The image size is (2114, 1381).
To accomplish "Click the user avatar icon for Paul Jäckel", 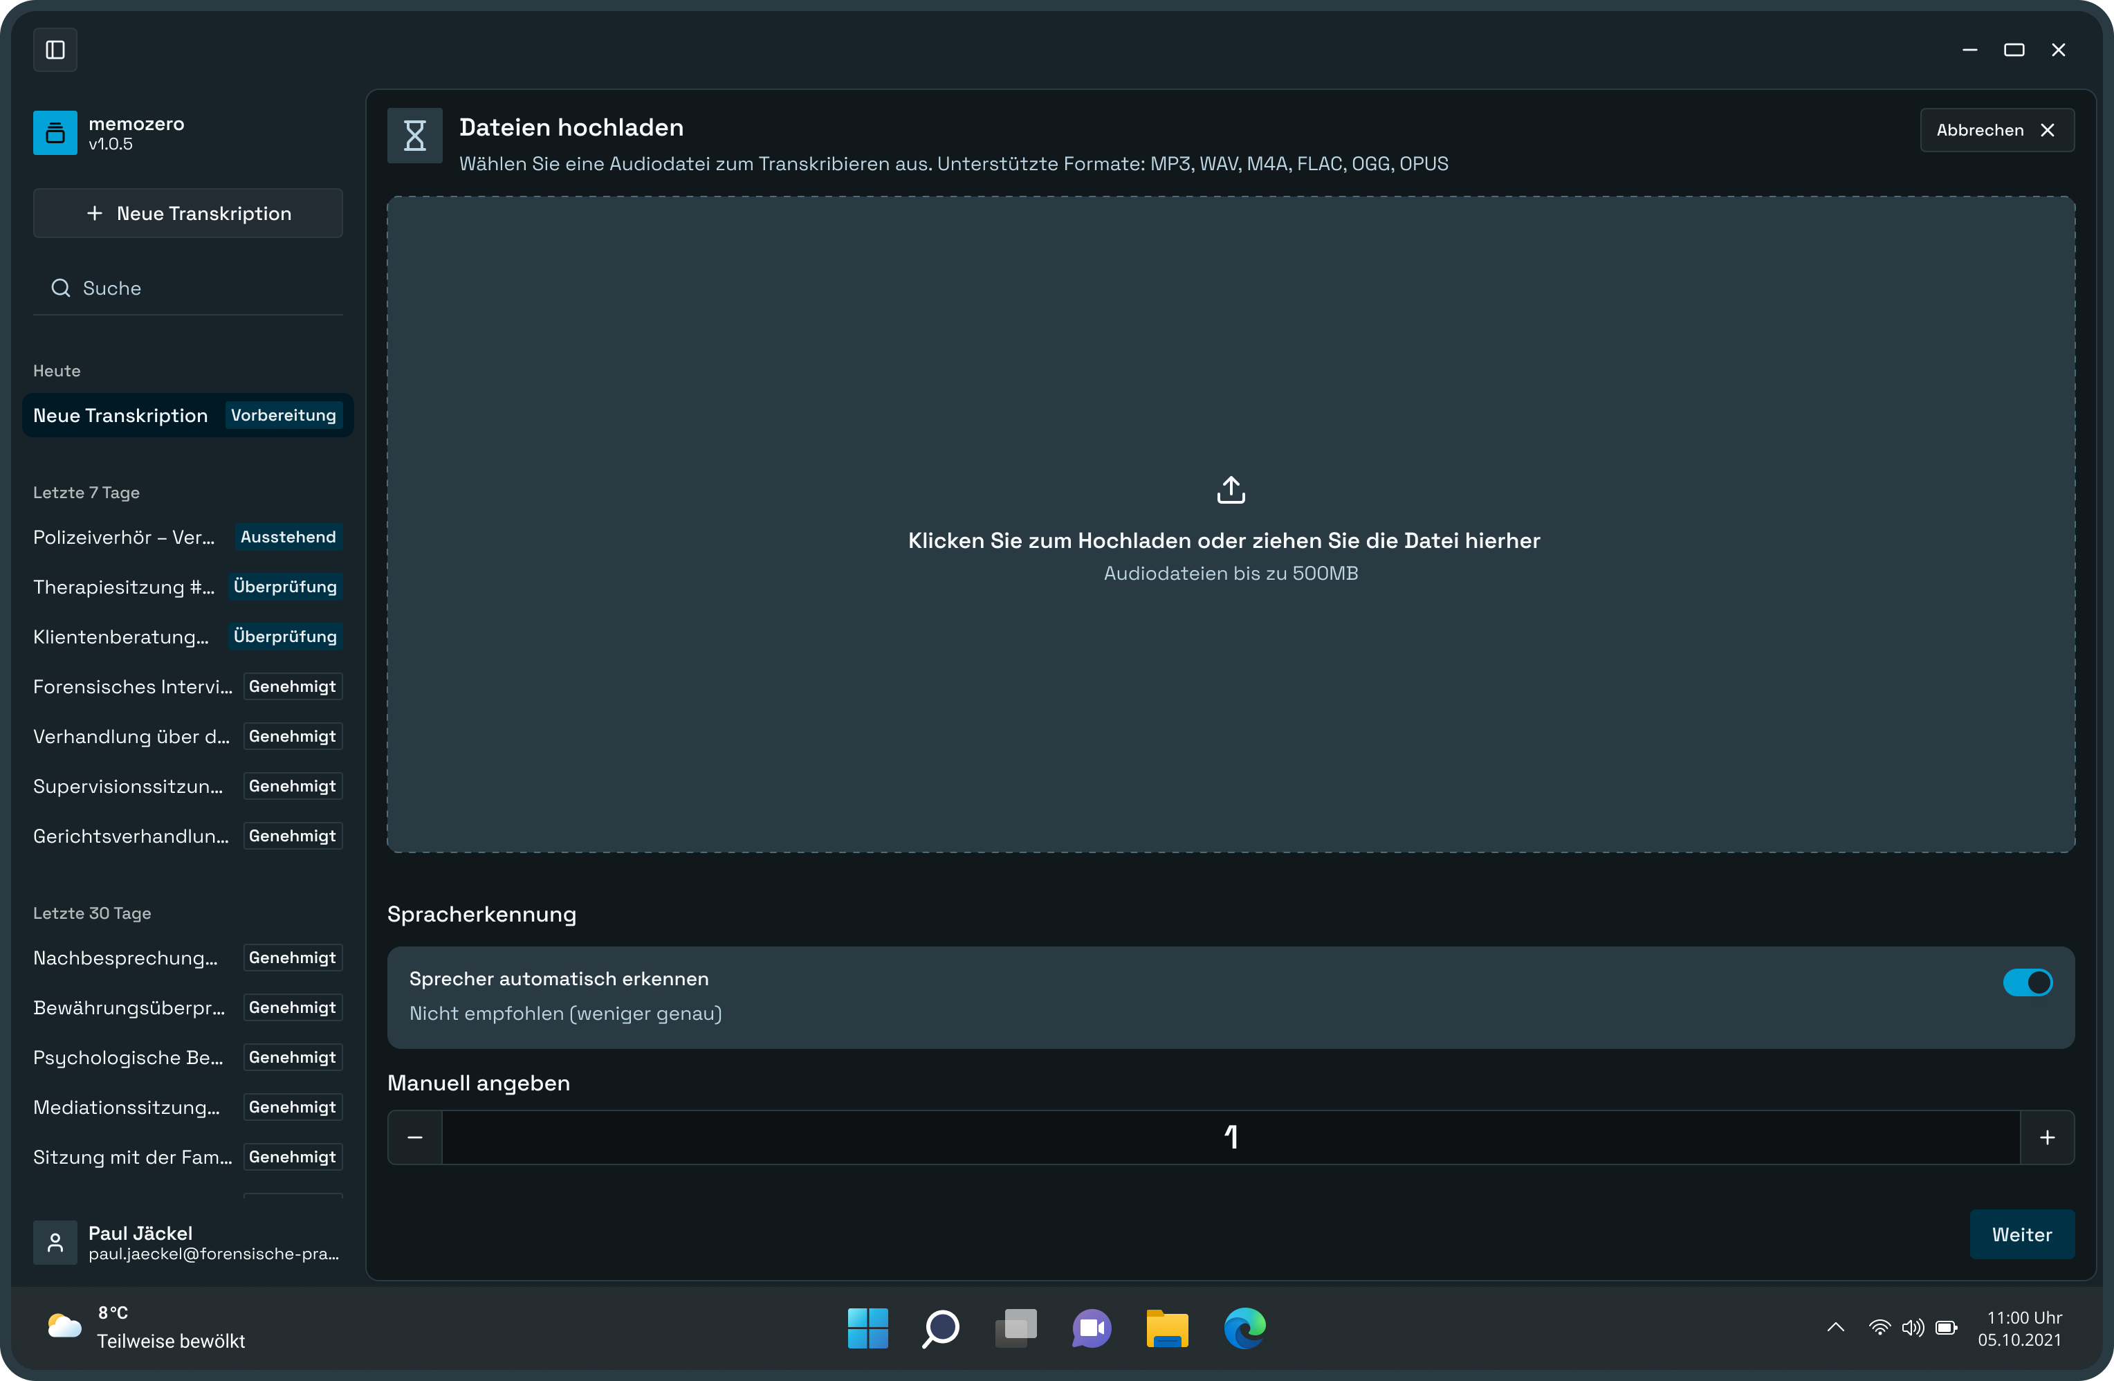I will [55, 1241].
